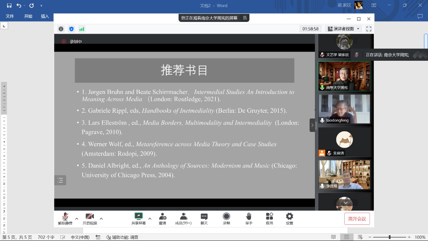
Task: Adjust the Word zoom slider
Action: [x=390, y=237]
